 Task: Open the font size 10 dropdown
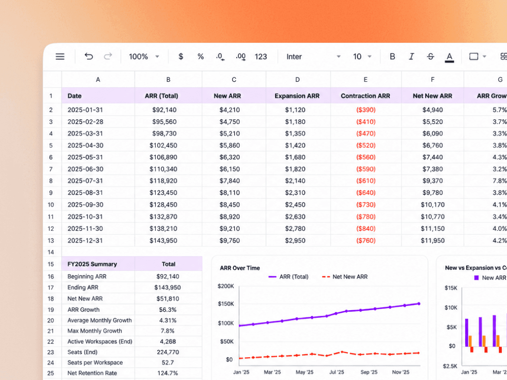[x=362, y=57]
